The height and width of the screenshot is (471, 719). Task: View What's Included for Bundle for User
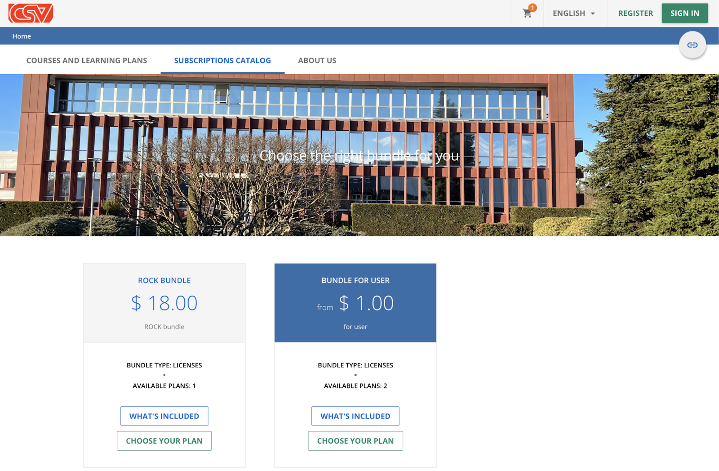[355, 416]
